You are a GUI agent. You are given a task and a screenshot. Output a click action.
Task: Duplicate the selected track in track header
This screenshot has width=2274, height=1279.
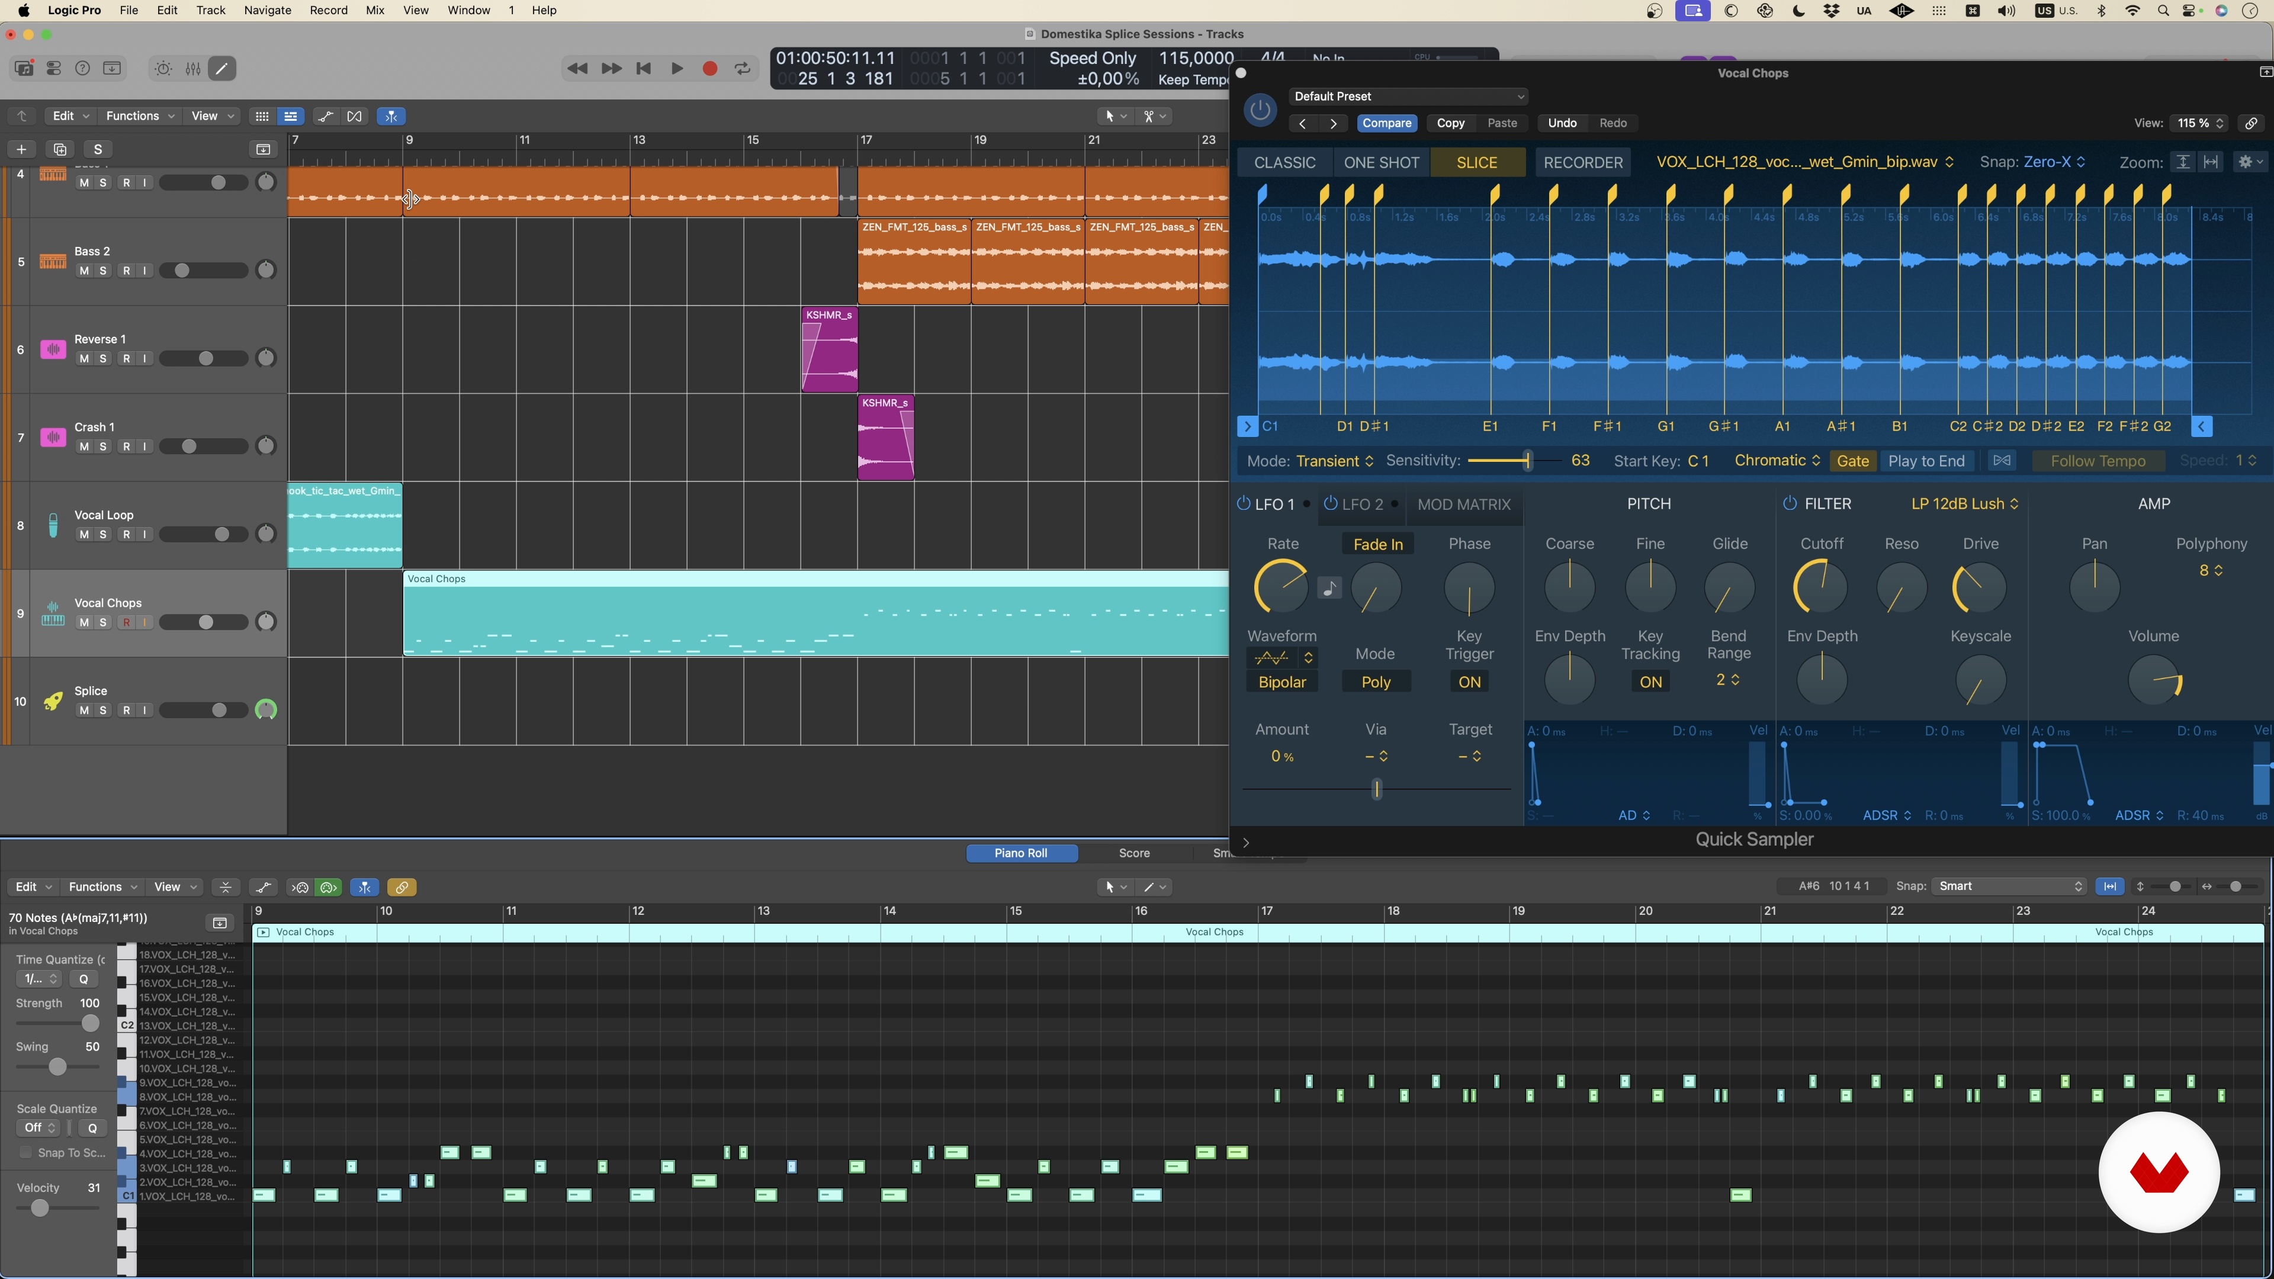tap(60, 149)
